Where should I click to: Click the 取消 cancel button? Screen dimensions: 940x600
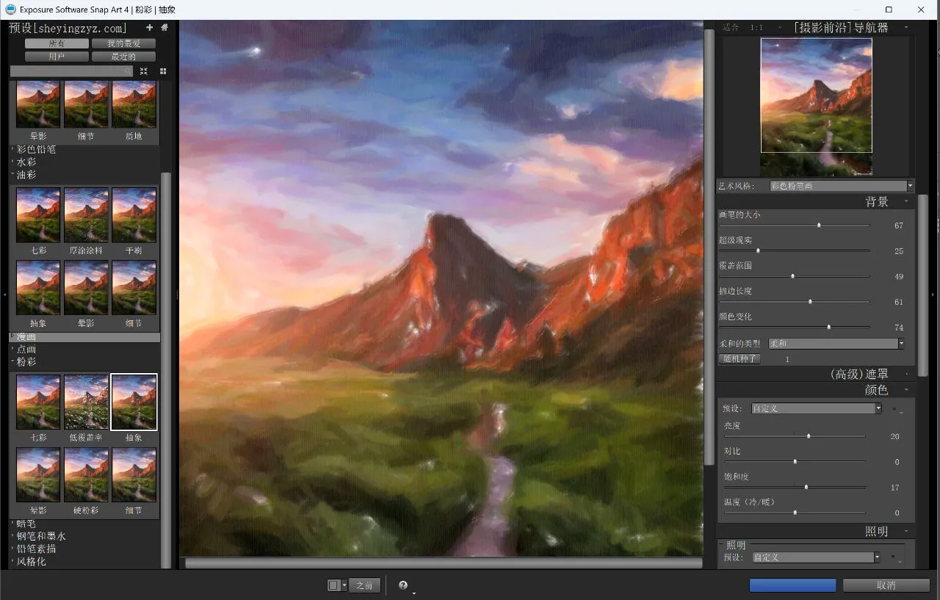pos(886,585)
